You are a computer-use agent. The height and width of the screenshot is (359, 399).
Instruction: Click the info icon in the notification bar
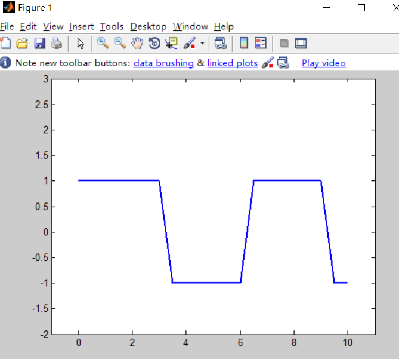click(5, 63)
